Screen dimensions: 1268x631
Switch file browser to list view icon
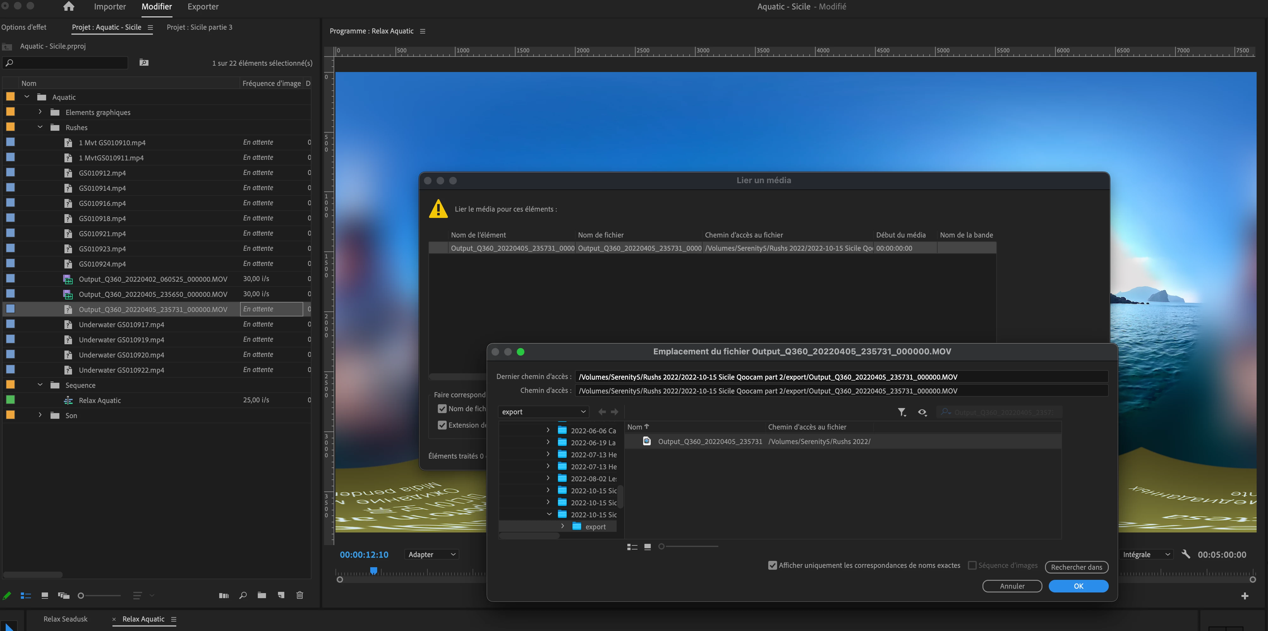[x=632, y=547]
